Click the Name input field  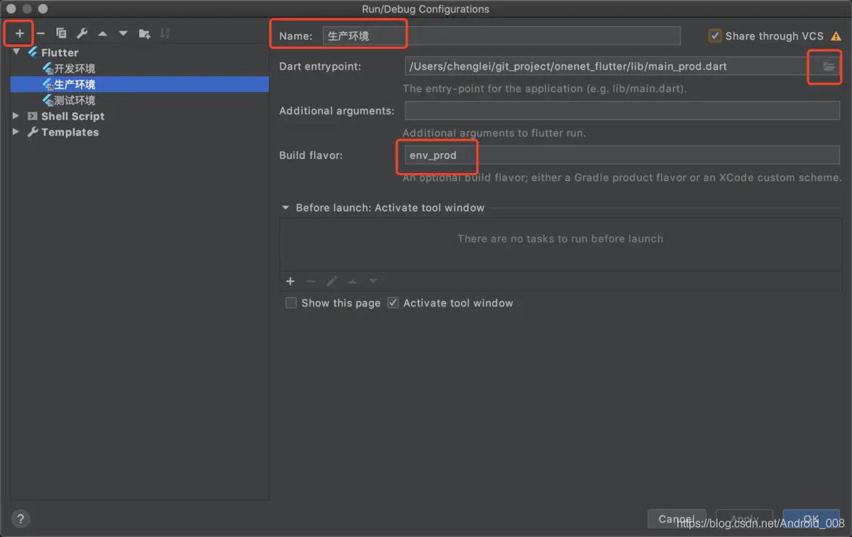point(501,35)
